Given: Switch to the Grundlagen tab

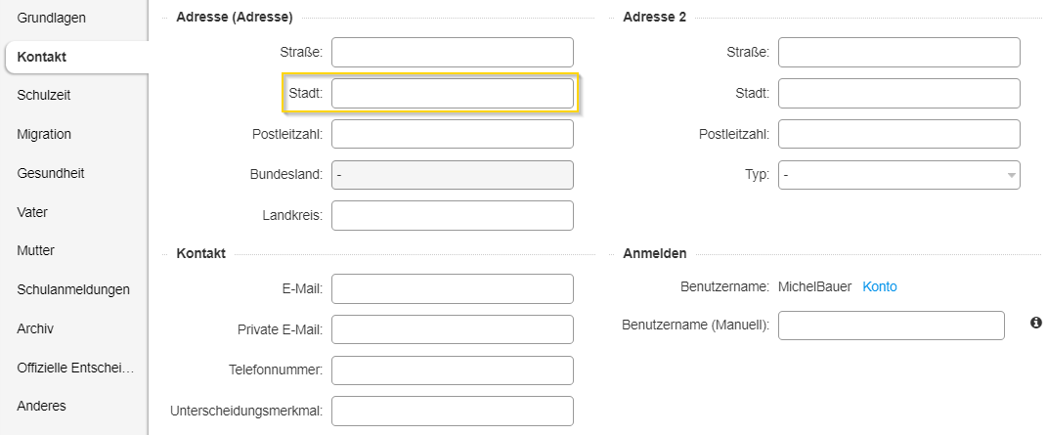Looking at the screenshot, I should 52,18.
